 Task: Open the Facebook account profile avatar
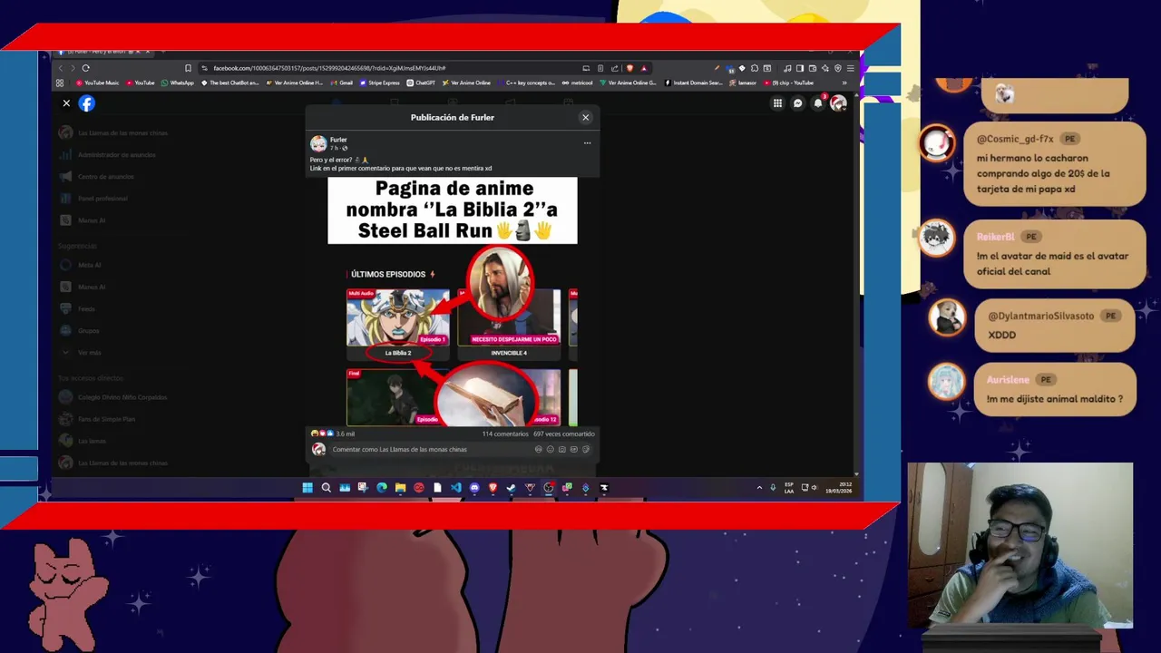(838, 103)
